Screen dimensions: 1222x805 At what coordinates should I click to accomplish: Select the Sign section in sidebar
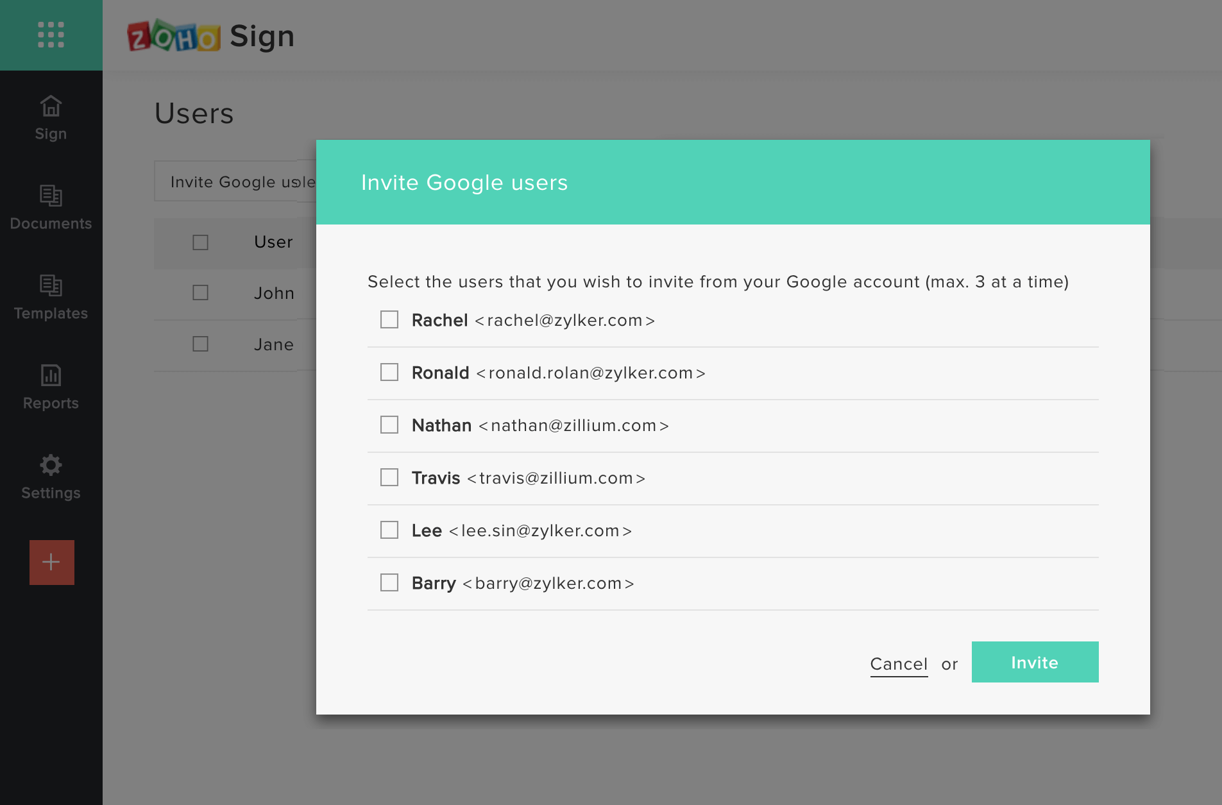click(51, 117)
